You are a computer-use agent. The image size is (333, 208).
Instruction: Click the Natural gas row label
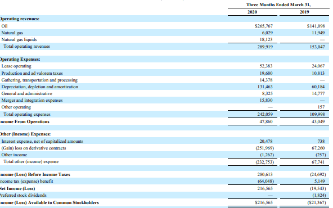tap(12, 33)
